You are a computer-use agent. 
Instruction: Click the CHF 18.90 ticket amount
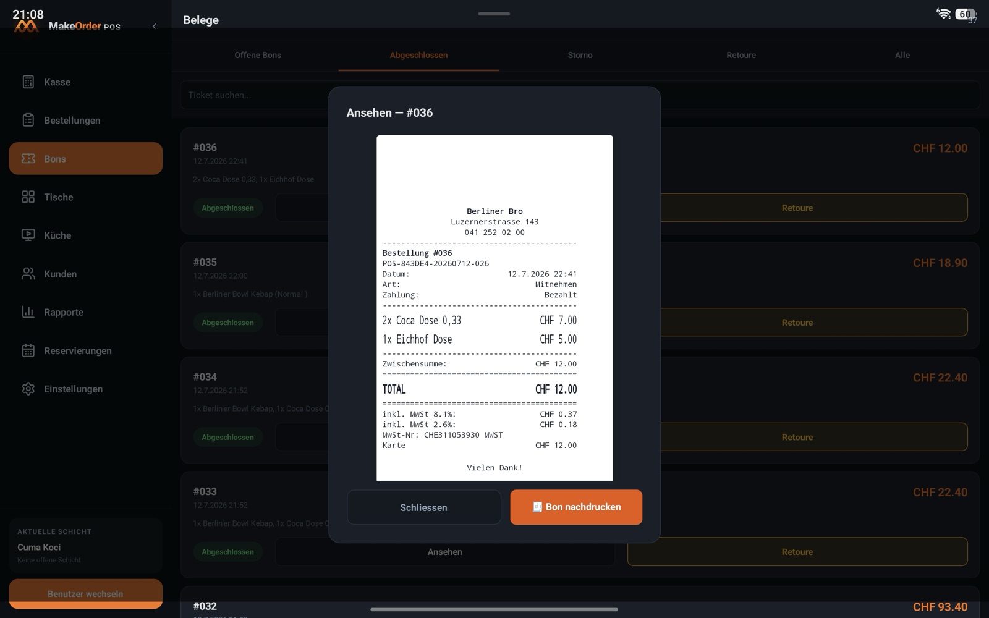click(x=940, y=263)
